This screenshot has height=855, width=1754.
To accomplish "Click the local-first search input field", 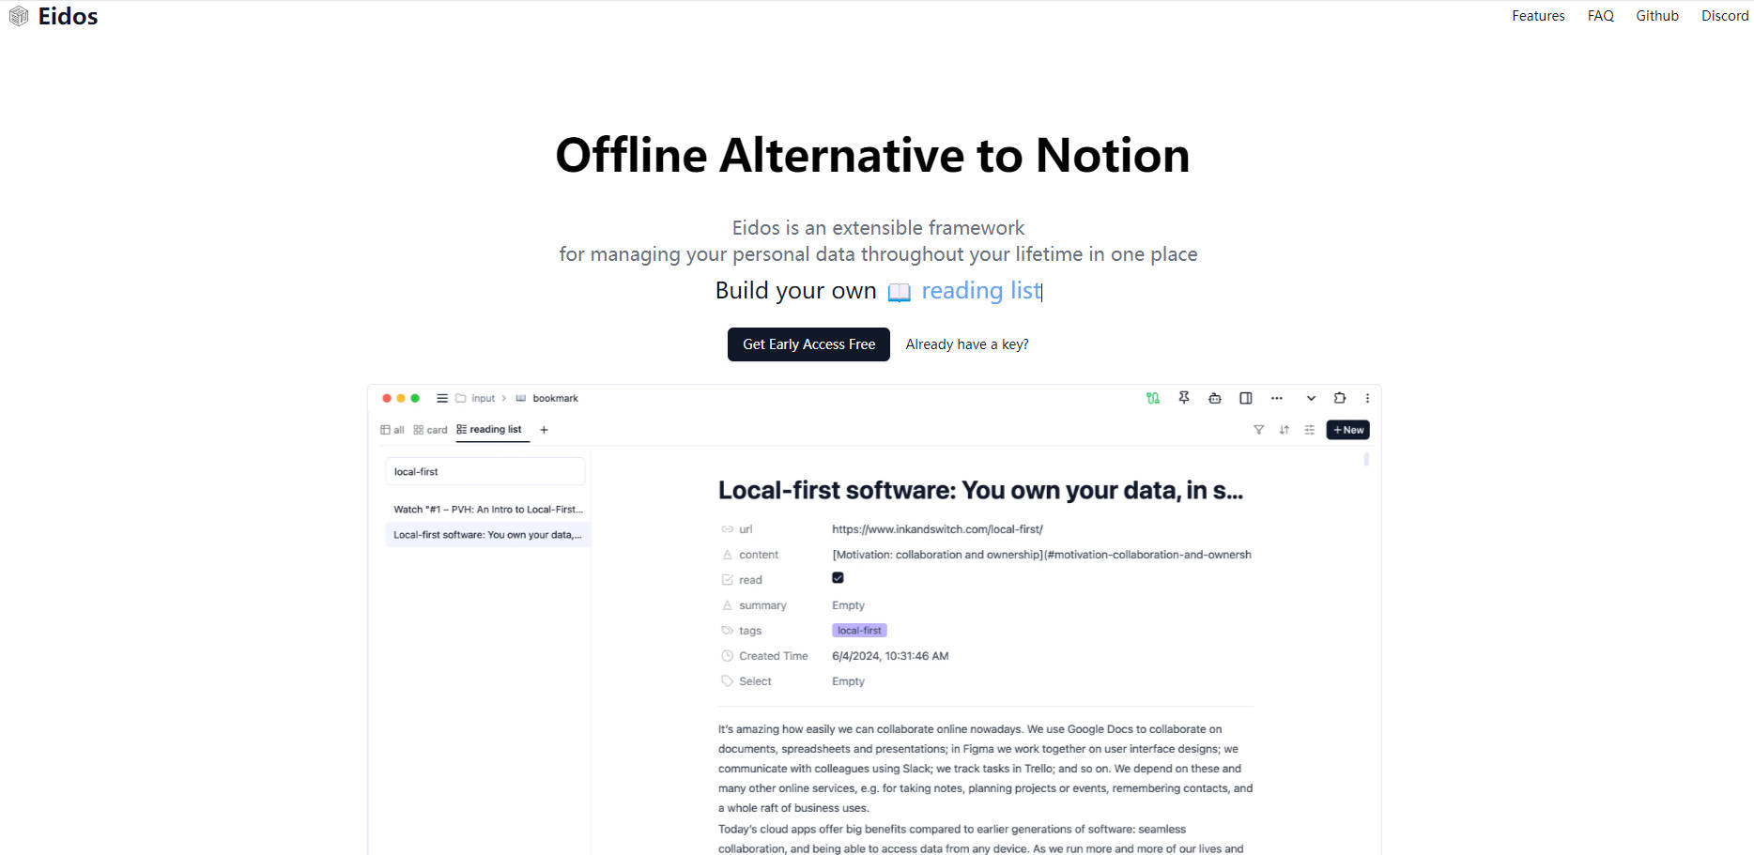I will [x=485, y=471].
